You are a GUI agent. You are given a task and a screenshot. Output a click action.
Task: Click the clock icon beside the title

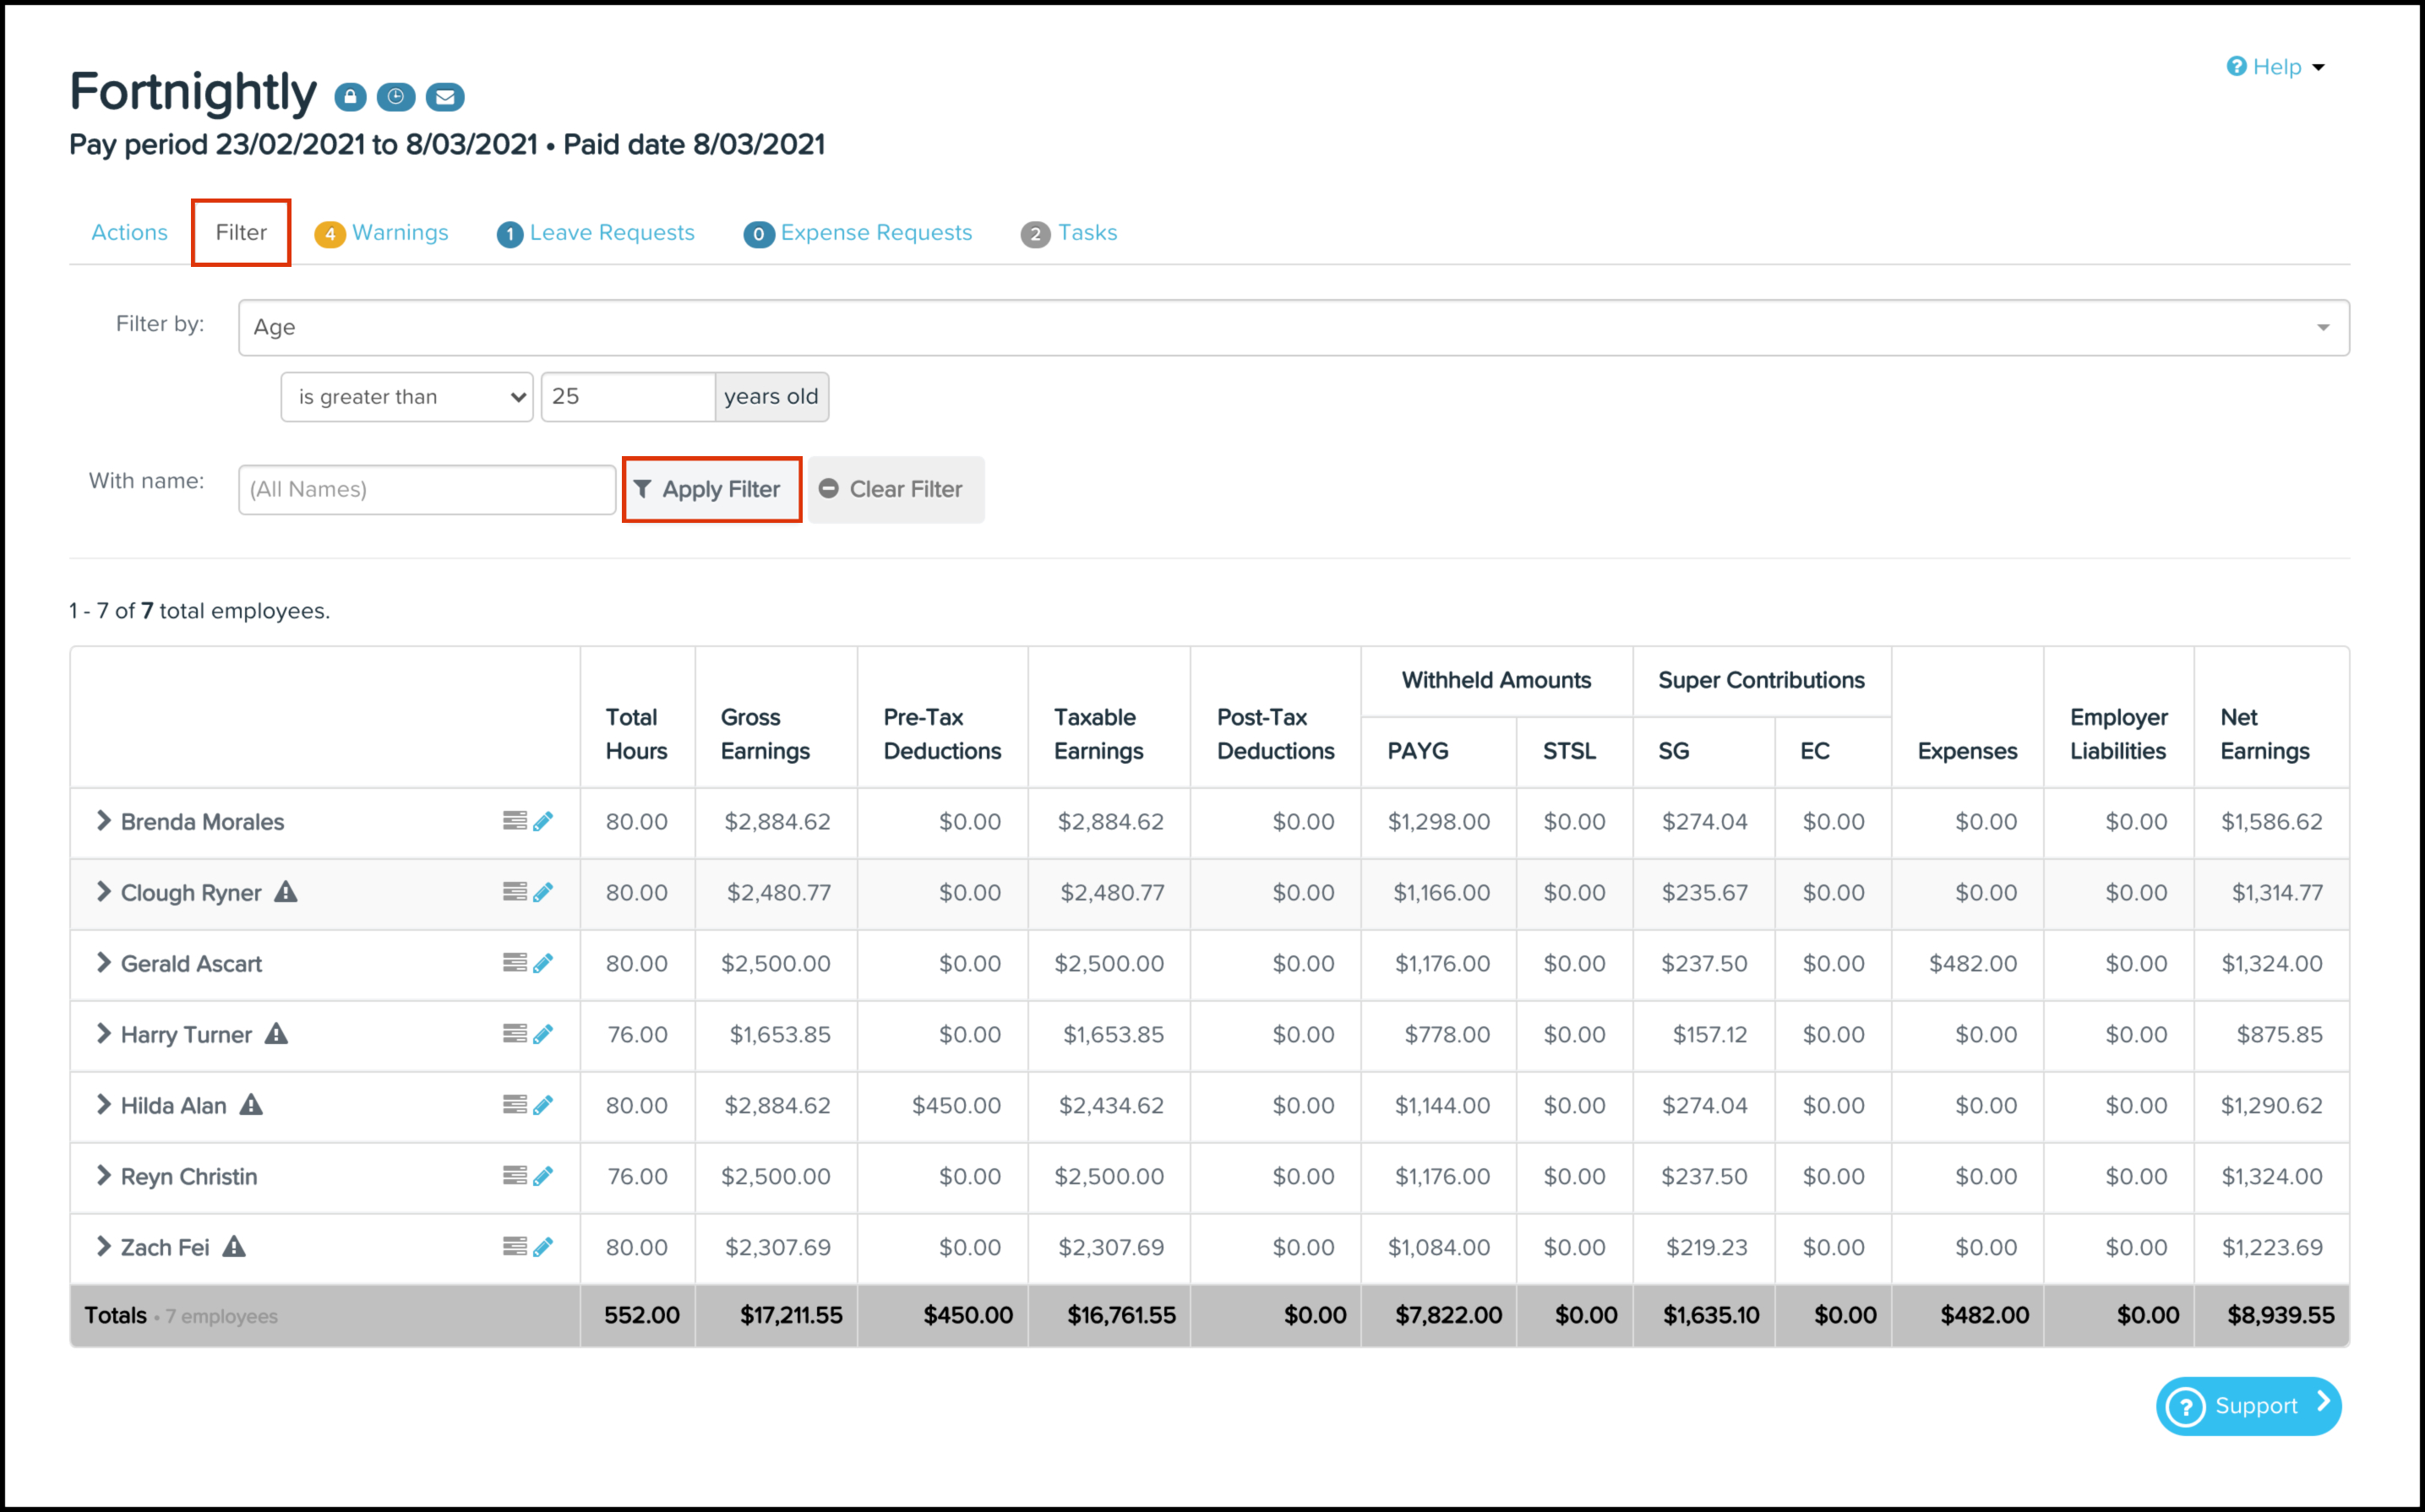396,97
